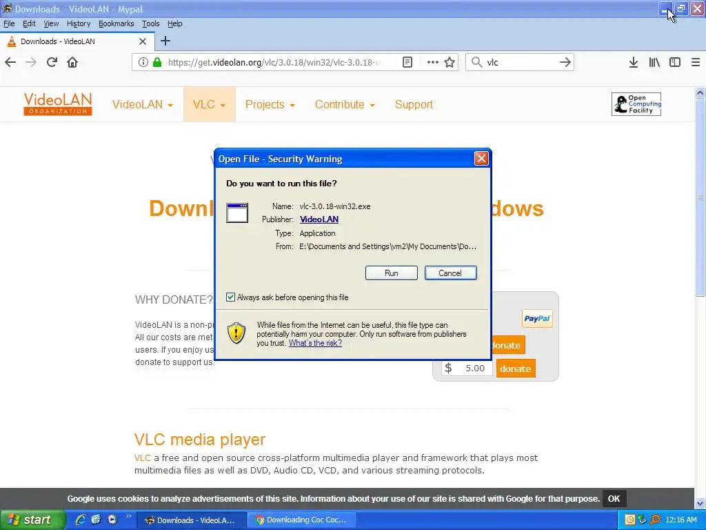706x530 pixels.
Task: Click Cancel in the Security Warning dialog
Action: (450, 273)
